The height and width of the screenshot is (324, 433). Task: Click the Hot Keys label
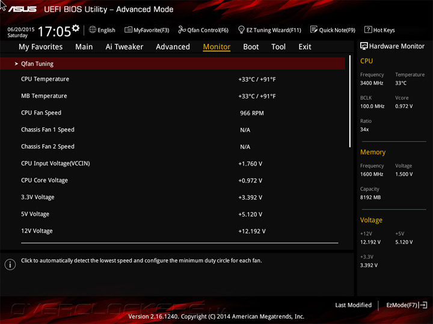[x=384, y=30]
